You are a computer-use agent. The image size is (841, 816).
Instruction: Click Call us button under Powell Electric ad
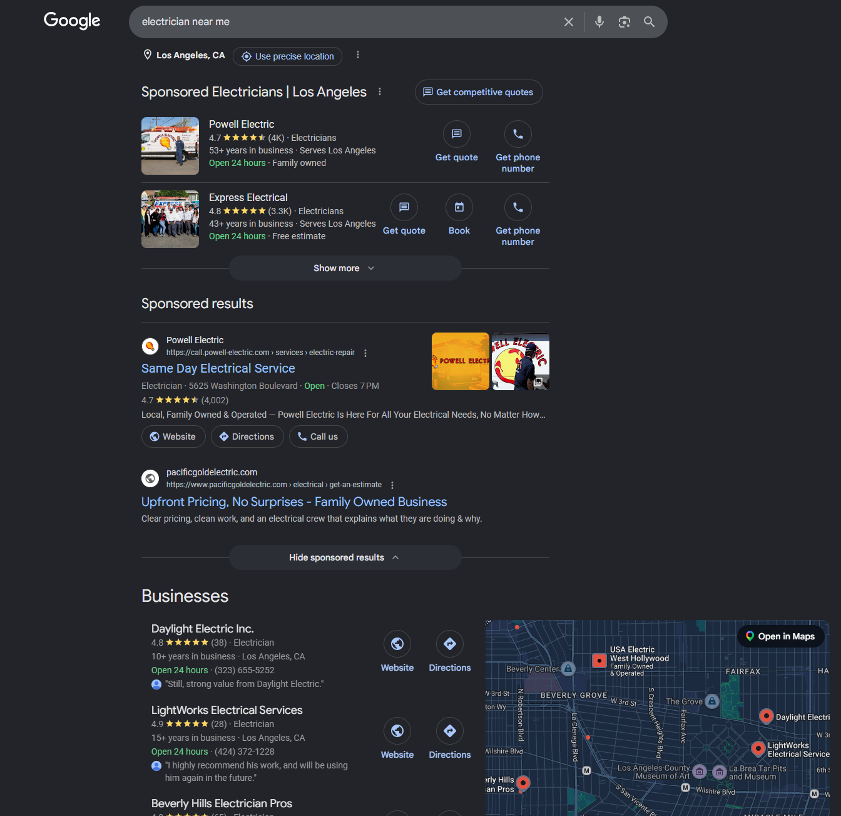pyautogui.click(x=319, y=436)
